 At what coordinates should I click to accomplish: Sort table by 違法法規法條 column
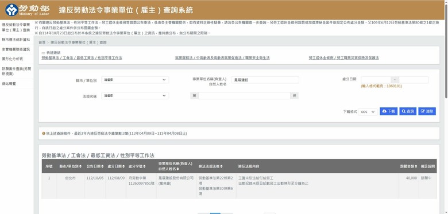[x=211, y=166]
